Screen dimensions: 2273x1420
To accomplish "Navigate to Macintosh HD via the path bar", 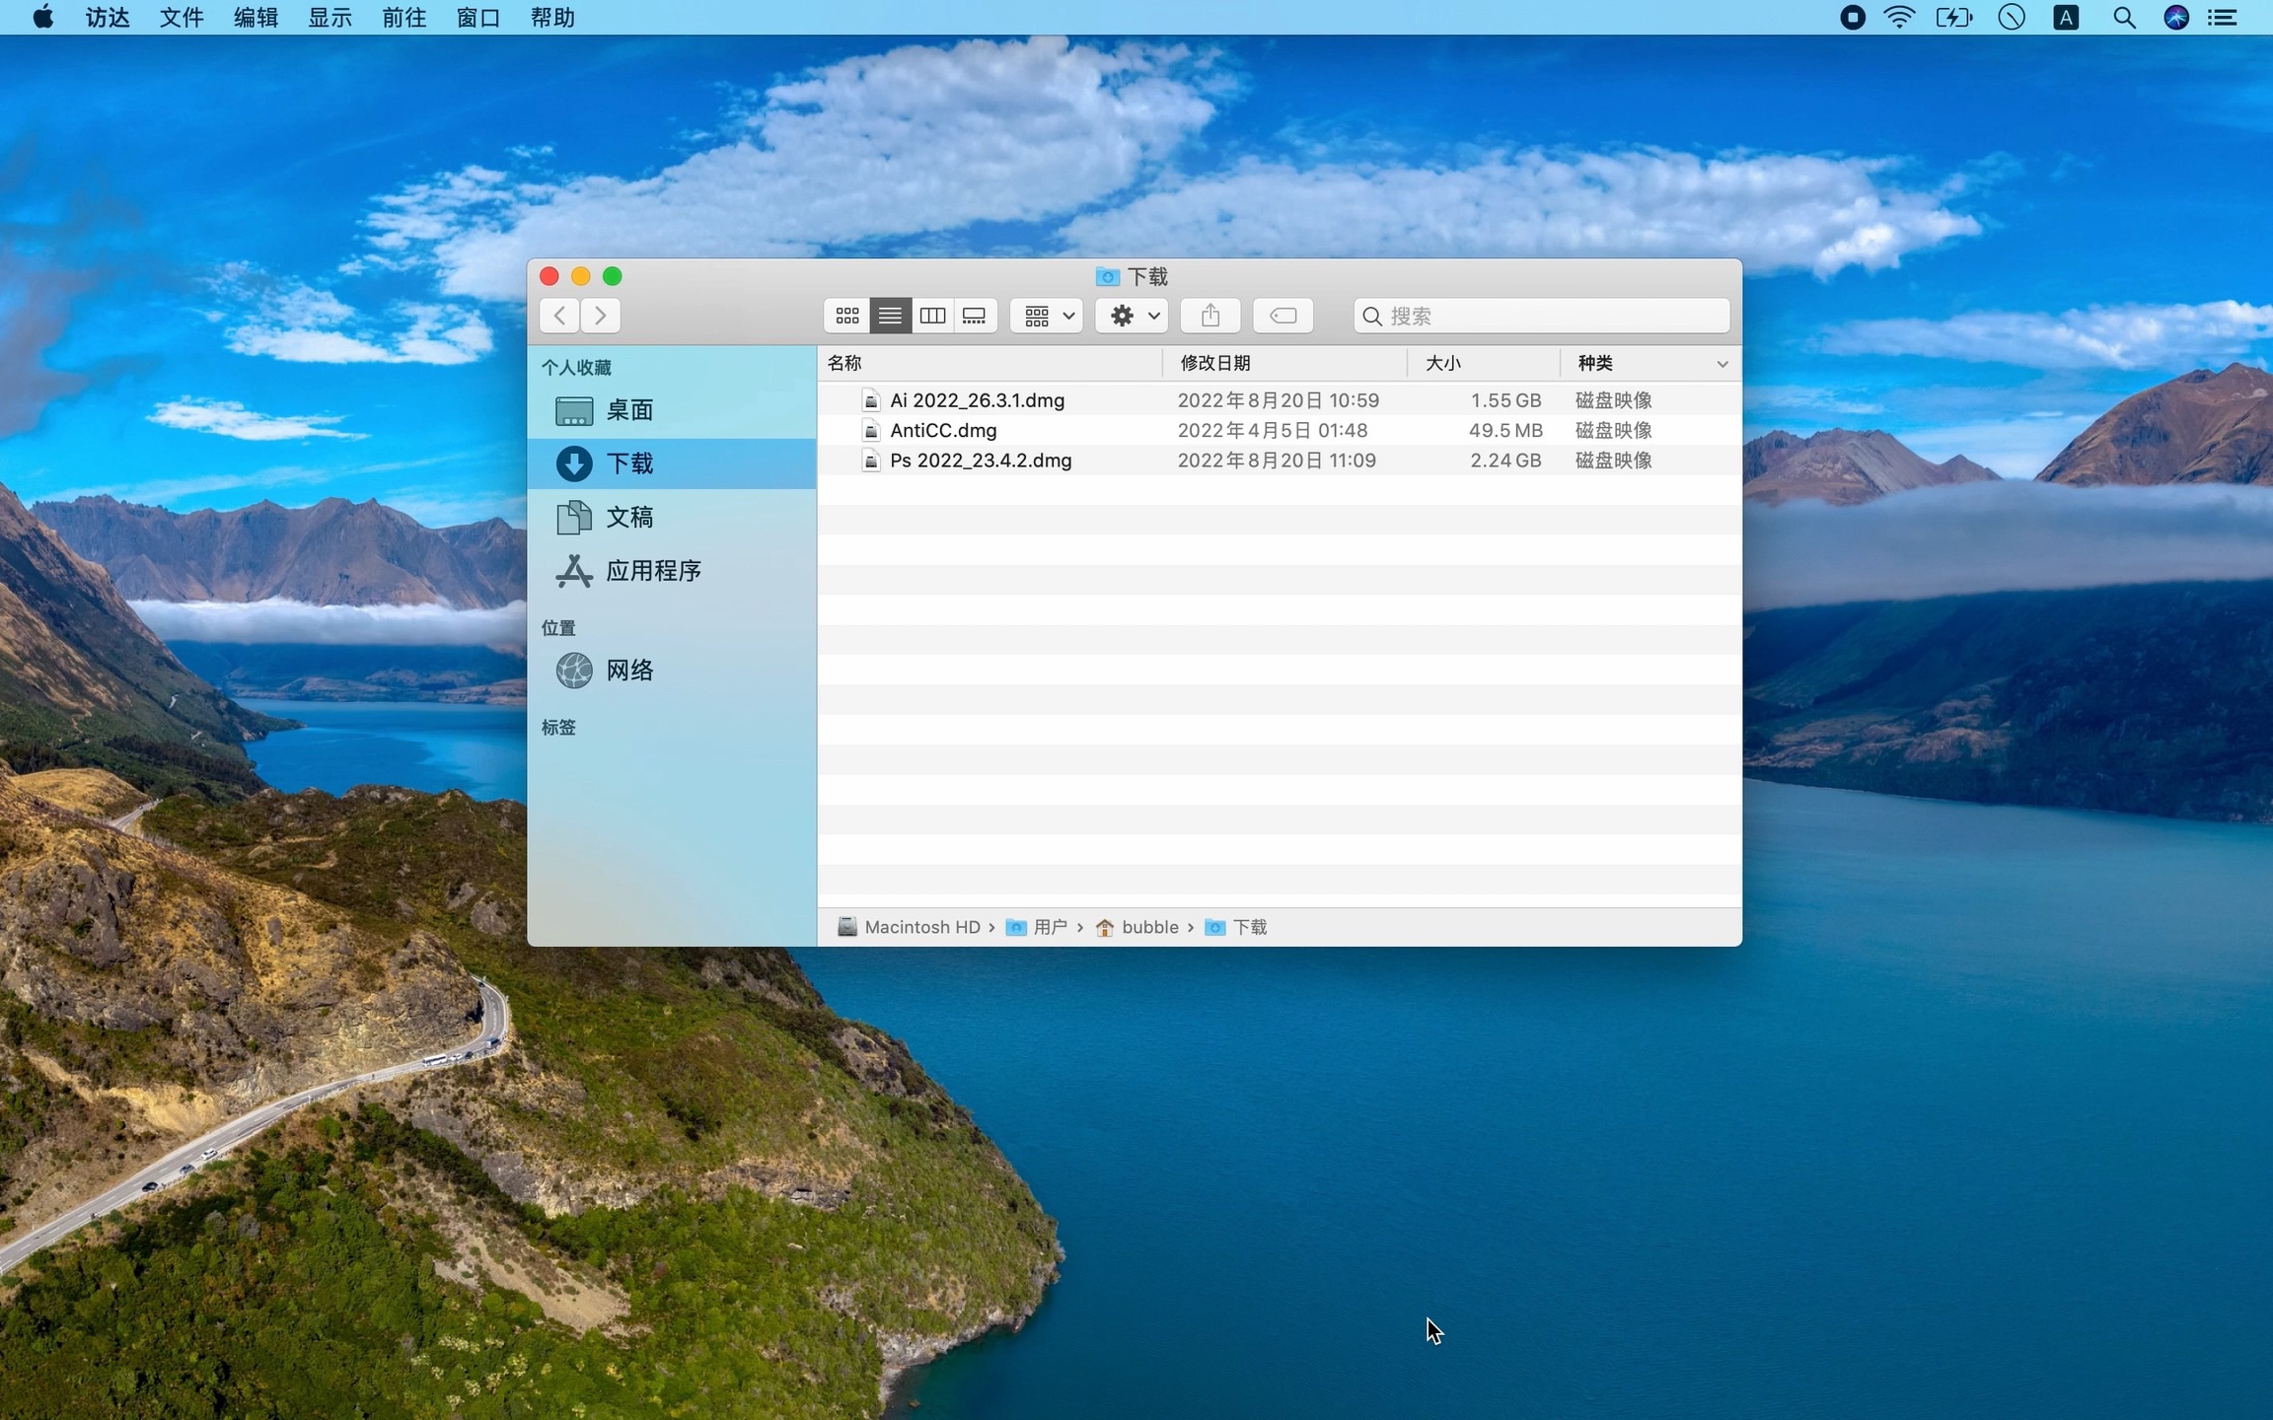I will 923,927.
